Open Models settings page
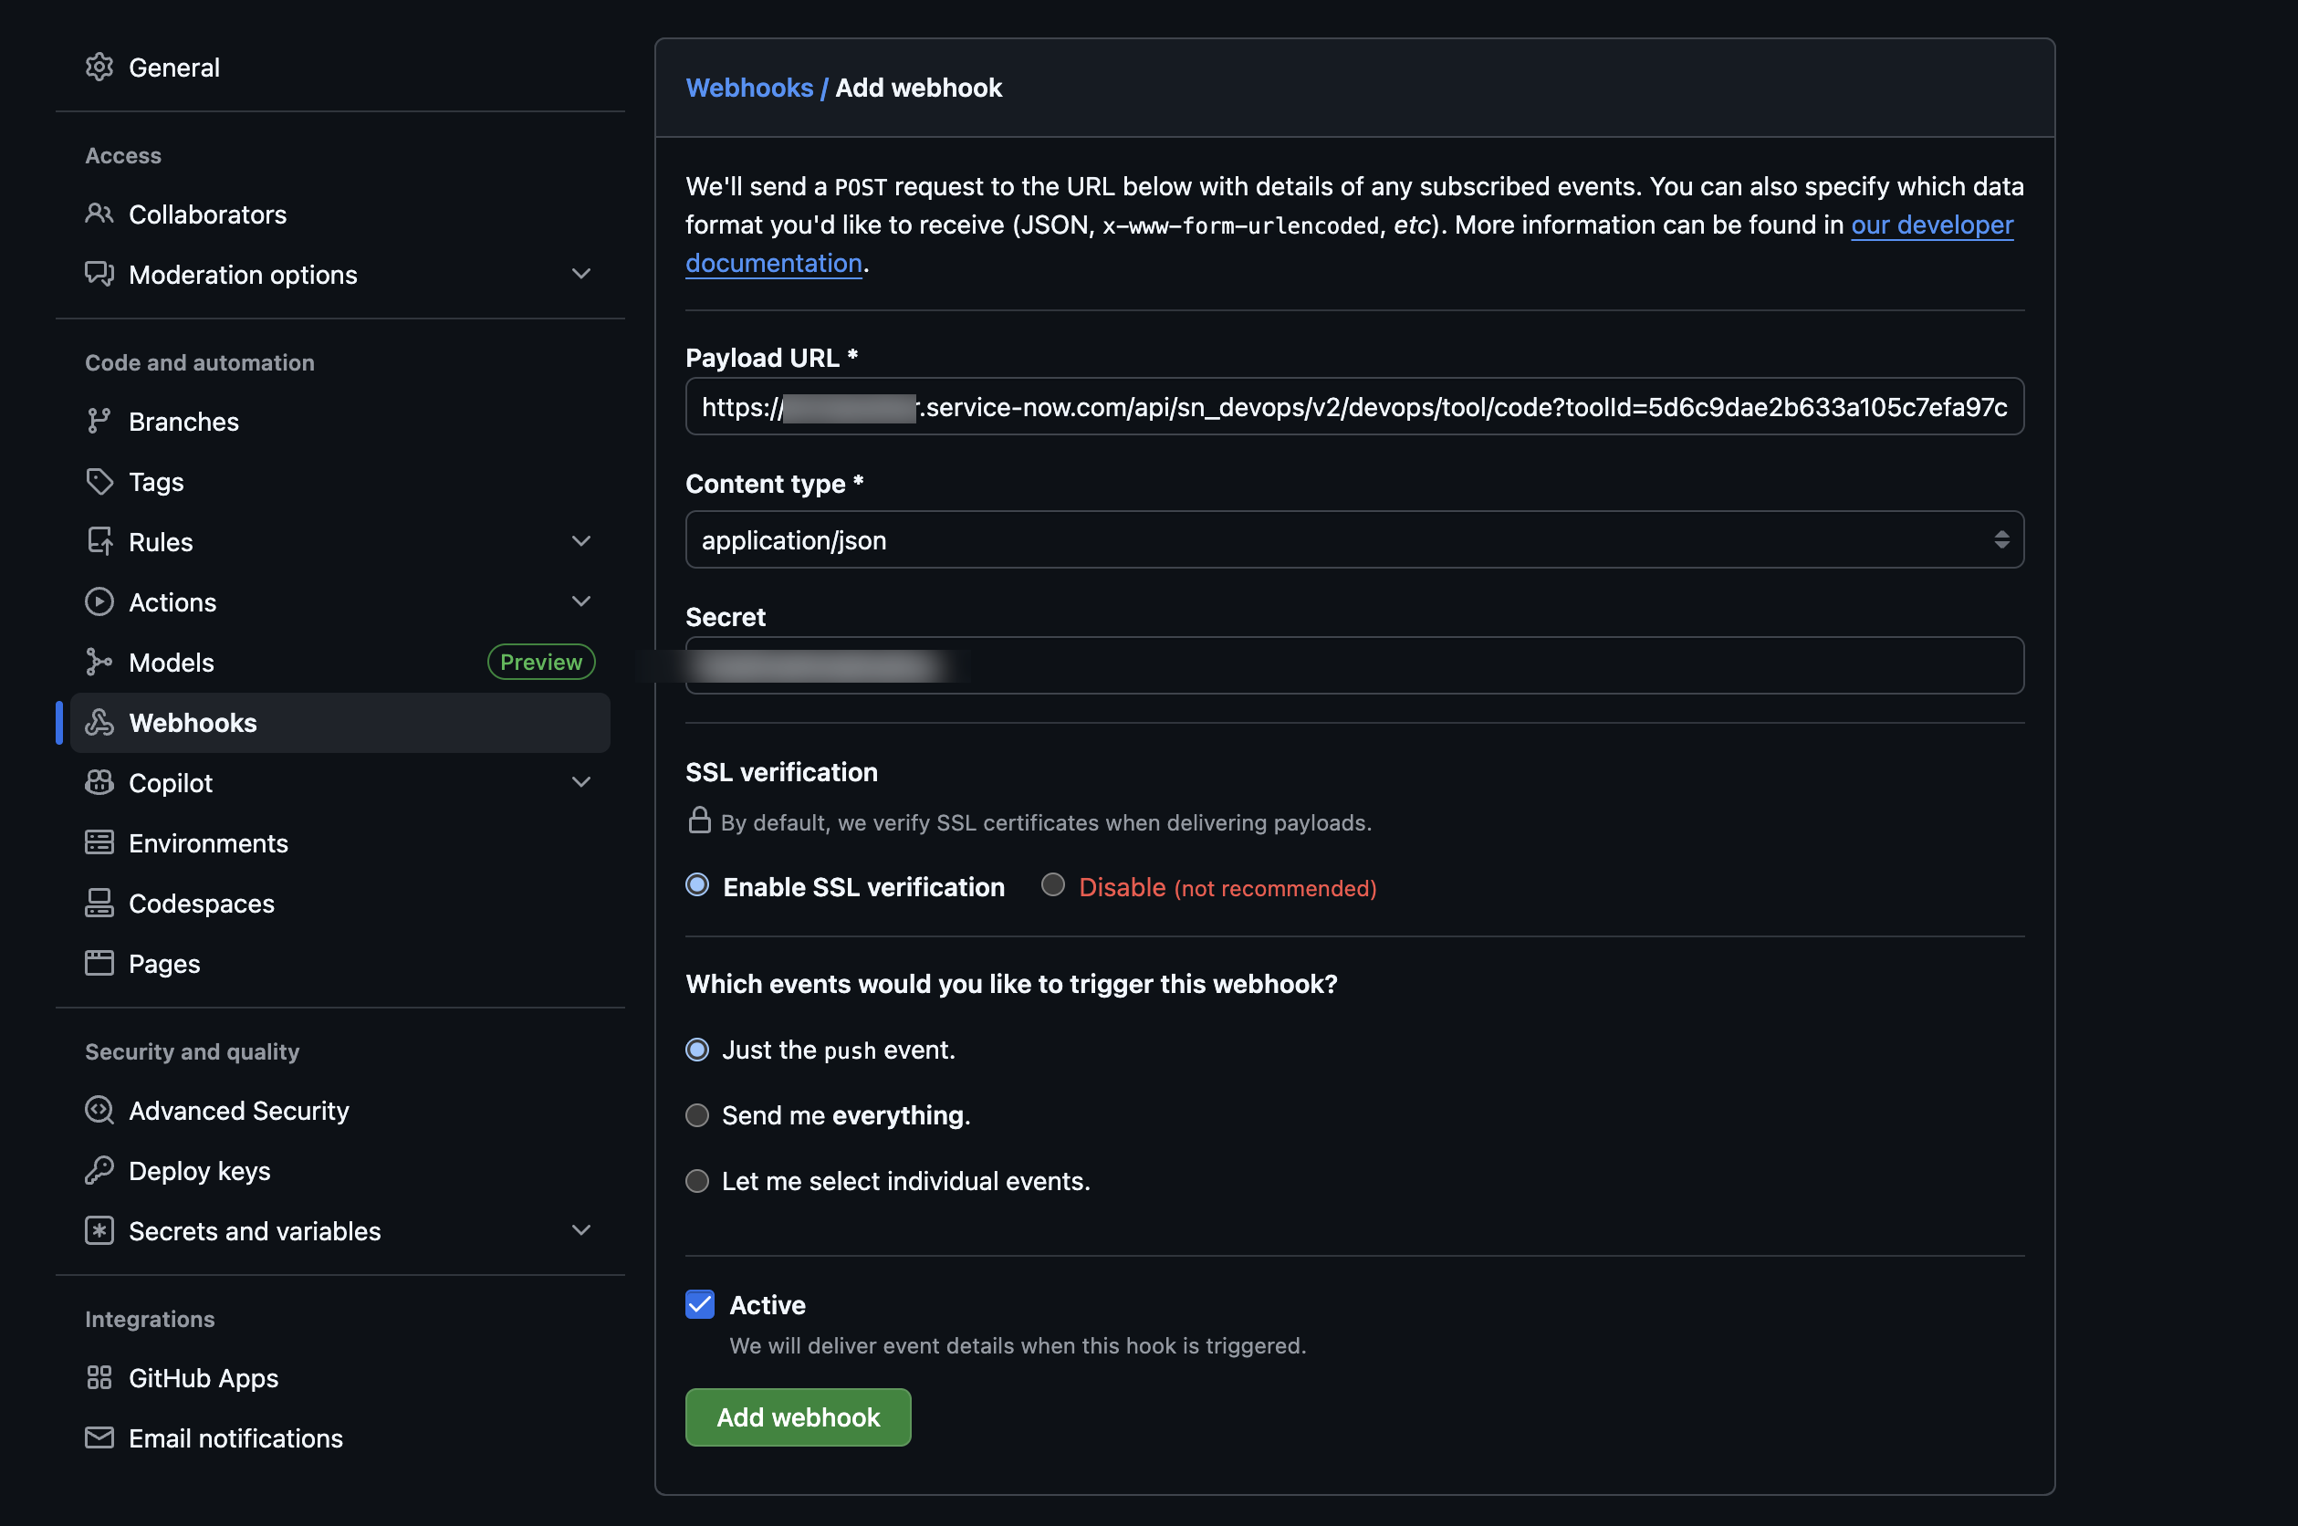This screenshot has width=2298, height=1526. pyautogui.click(x=340, y=663)
